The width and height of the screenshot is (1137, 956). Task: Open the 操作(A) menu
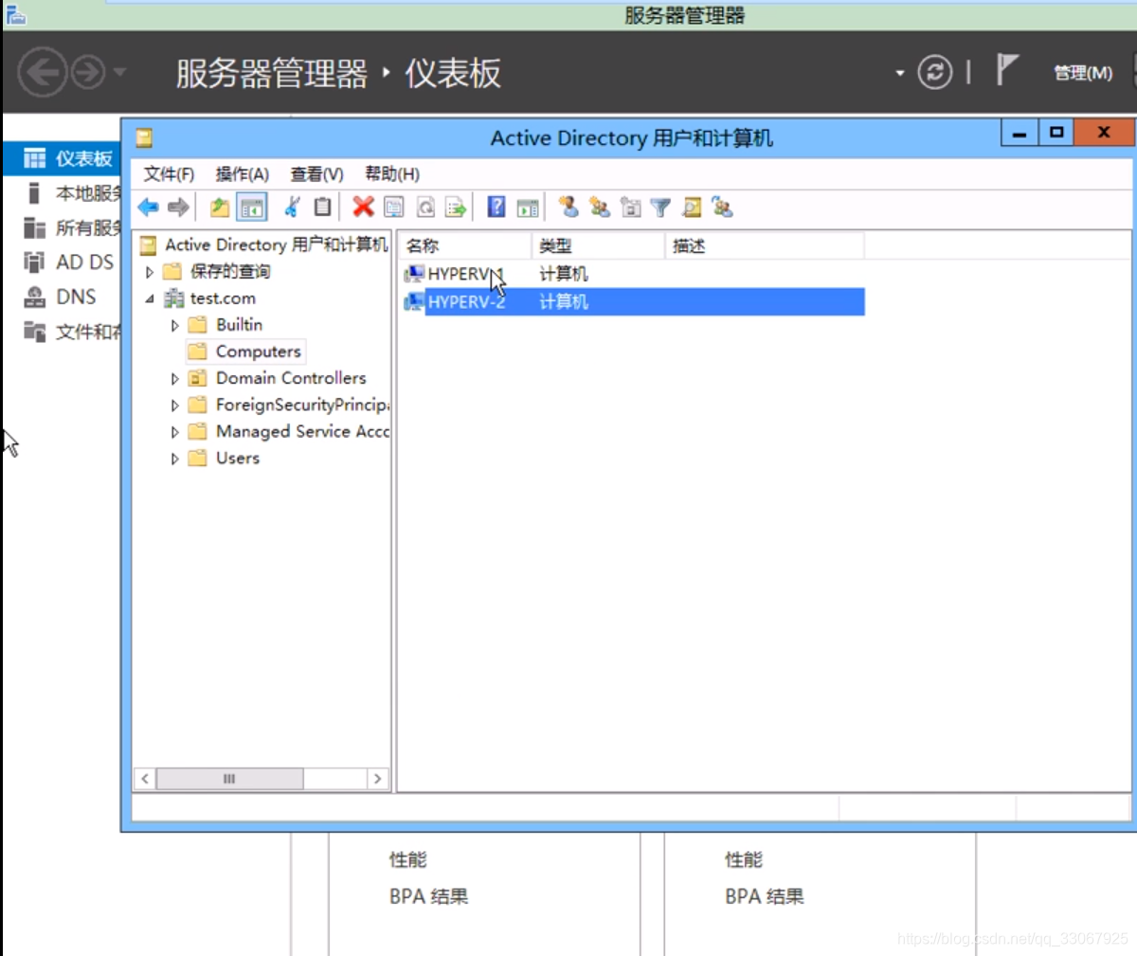click(x=243, y=174)
